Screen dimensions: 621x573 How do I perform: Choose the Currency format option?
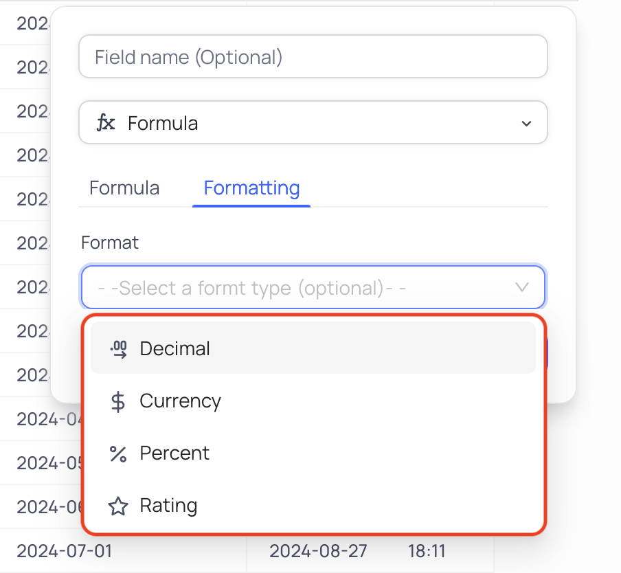(x=313, y=401)
